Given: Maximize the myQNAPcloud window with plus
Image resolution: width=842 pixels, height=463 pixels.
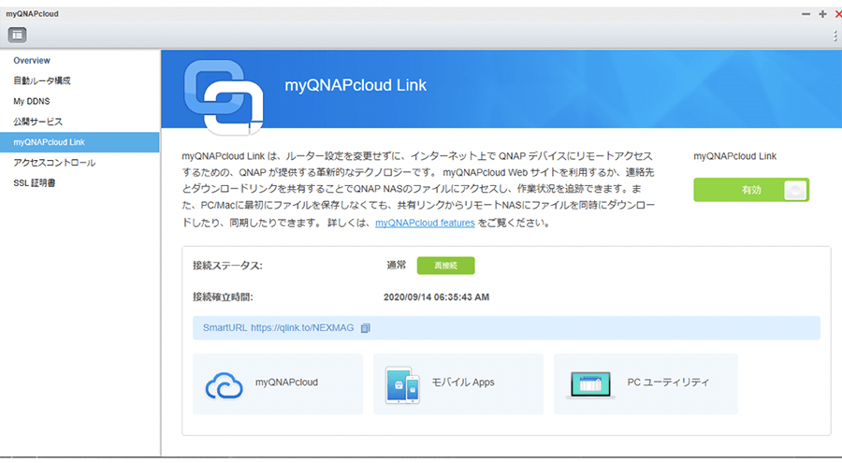Looking at the screenshot, I should pyautogui.click(x=822, y=14).
